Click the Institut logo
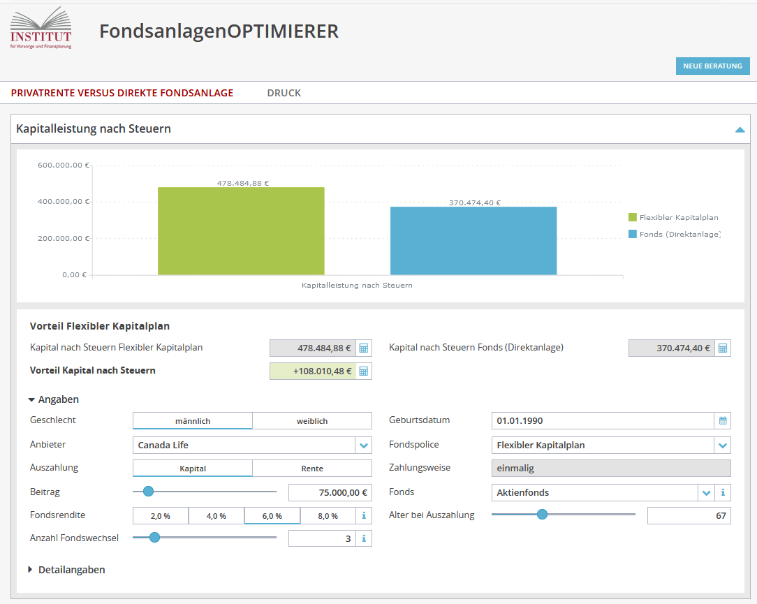The width and height of the screenshot is (757, 604). click(40, 28)
